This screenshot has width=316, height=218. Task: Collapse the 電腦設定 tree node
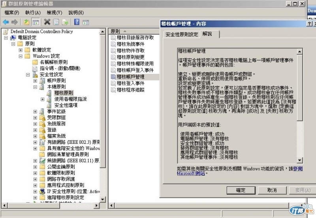[6, 38]
